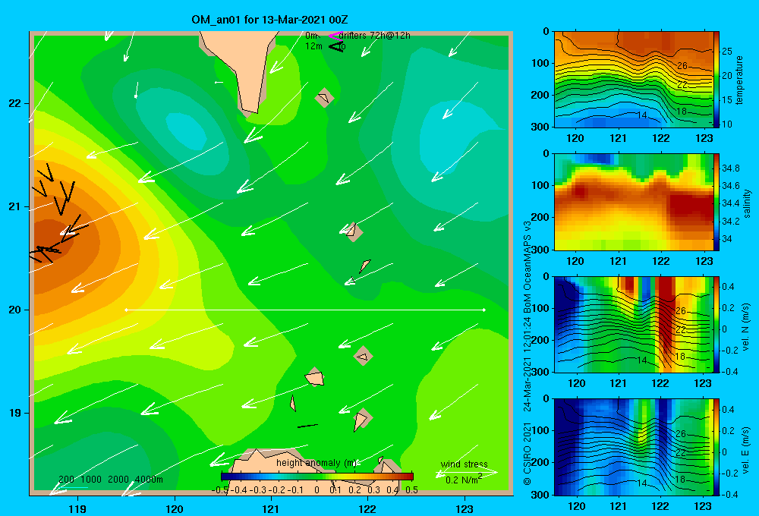759x516 pixels.
Task: Click the 'wind stress' legend label
Action: [x=465, y=464]
